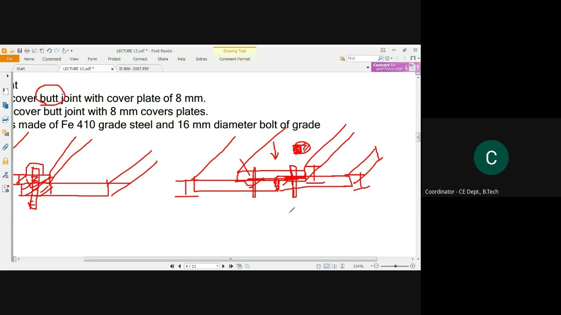The image size is (561, 315).
Task: Switch to the View ribbon tab
Action: [74, 59]
